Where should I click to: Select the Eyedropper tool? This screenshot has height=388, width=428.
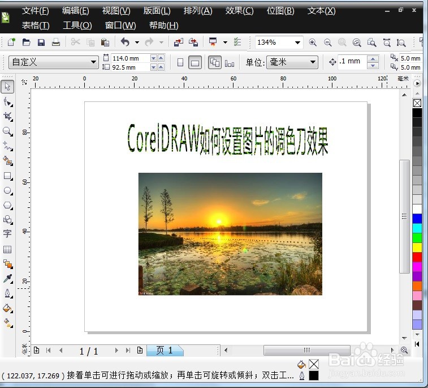[x=8, y=279]
